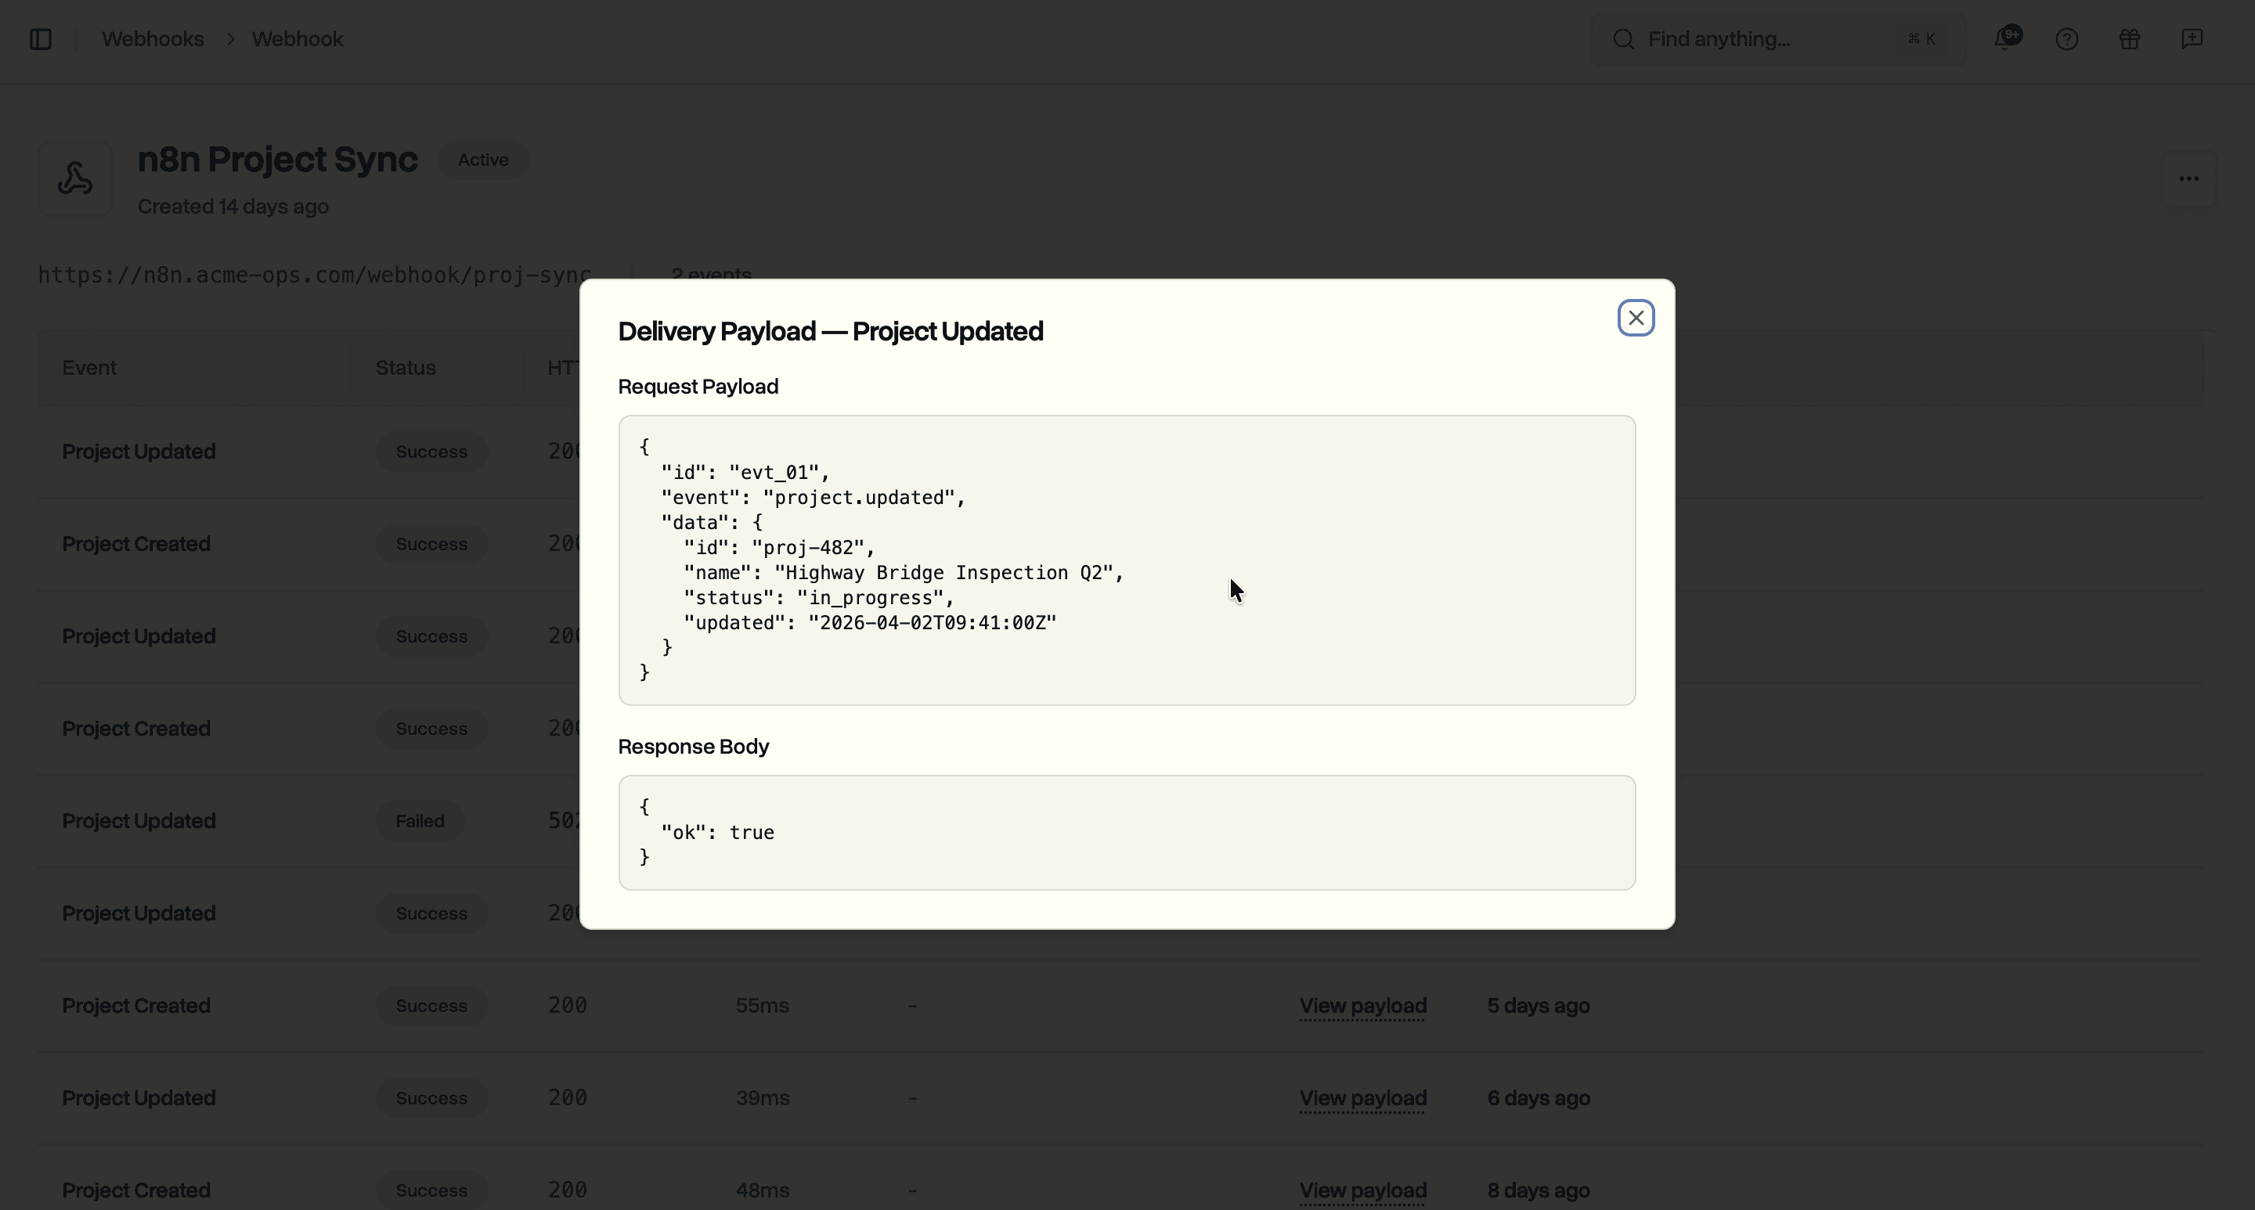Click the Response Body code block
Screen dimensions: 2255x1210
[x=1127, y=832]
